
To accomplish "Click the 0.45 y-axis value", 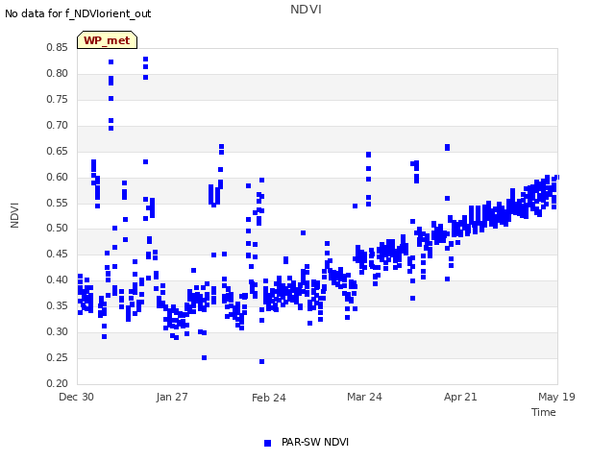I will 58,254.
